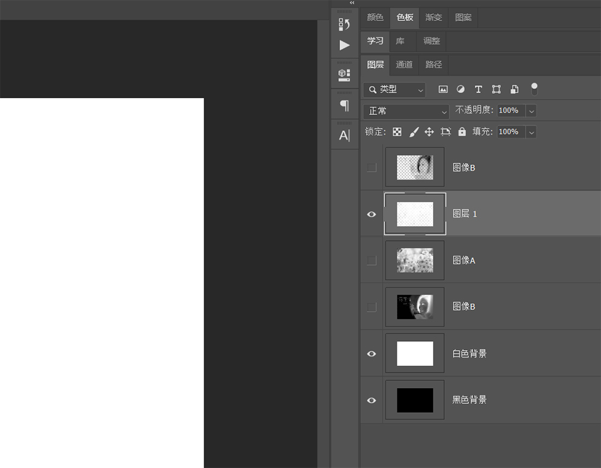Switch to the 渐变 tab
The height and width of the screenshot is (468, 601).
pyautogui.click(x=433, y=17)
